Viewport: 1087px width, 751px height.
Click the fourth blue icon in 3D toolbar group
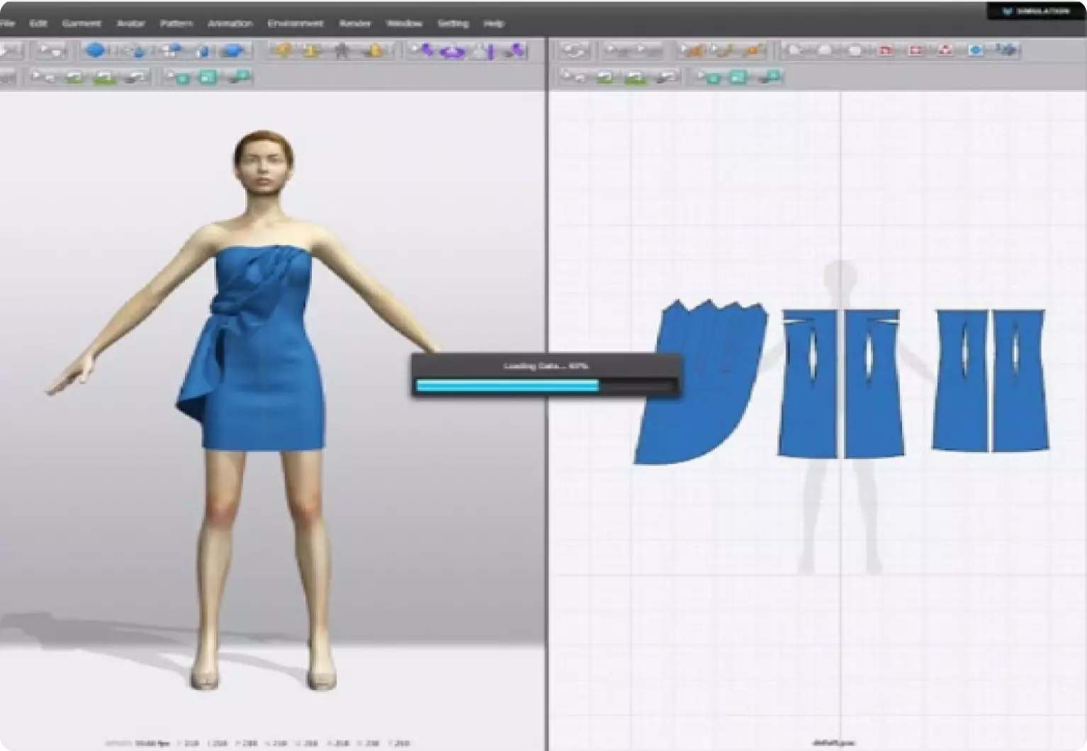point(203,51)
